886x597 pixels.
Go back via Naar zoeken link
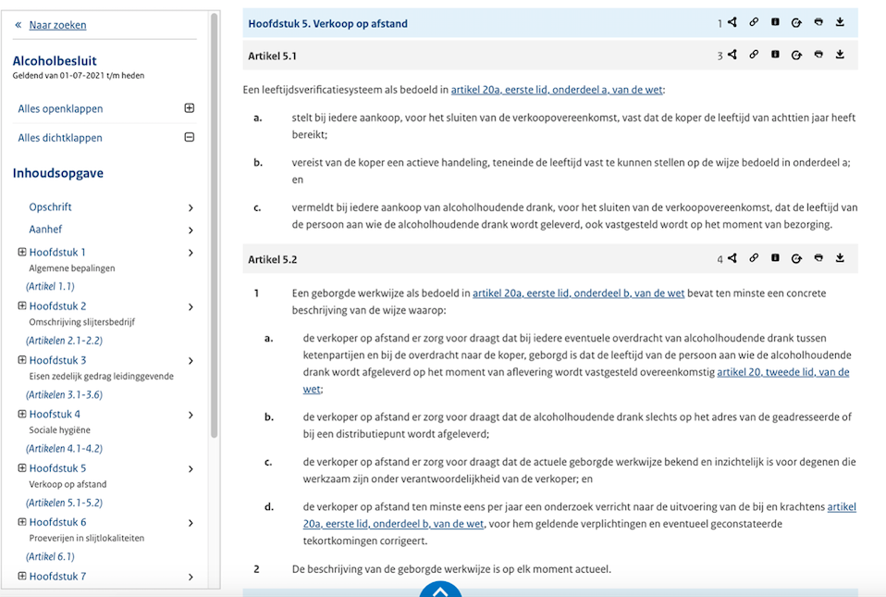pyautogui.click(x=57, y=25)
